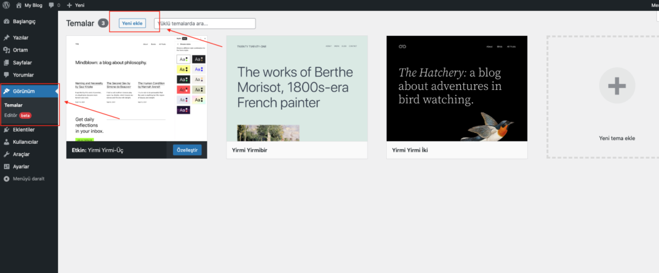Screen dimensions: 659x273
Task: Select the Yirmi Yirmi İki theme thumbnail
Action: click(x=457, y=89)
